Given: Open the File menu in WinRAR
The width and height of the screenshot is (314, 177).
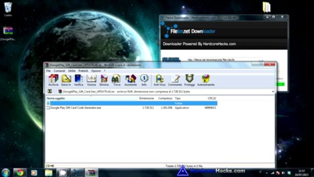Looking at the screenshot, I should [49, 71].
